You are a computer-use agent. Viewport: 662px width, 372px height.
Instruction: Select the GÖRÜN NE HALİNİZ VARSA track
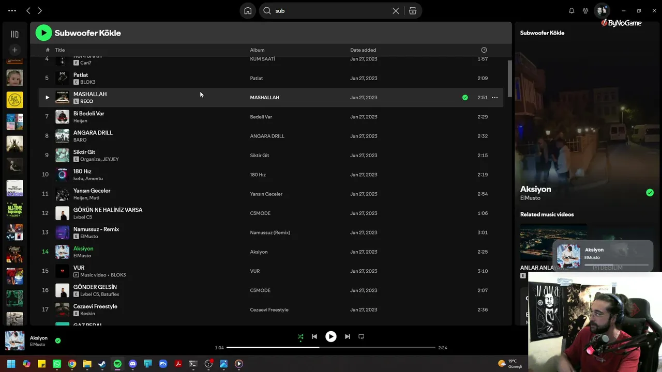pos(108,210)
